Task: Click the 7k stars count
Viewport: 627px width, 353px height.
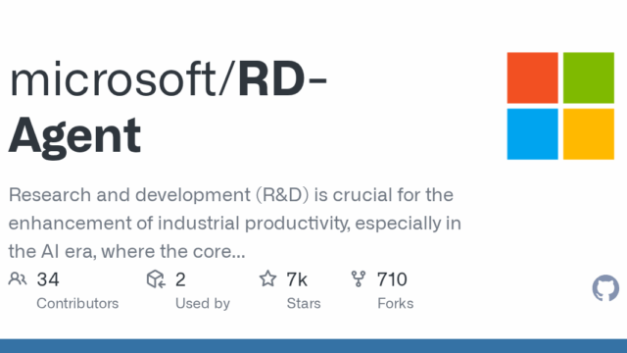Action: (297, 279)
